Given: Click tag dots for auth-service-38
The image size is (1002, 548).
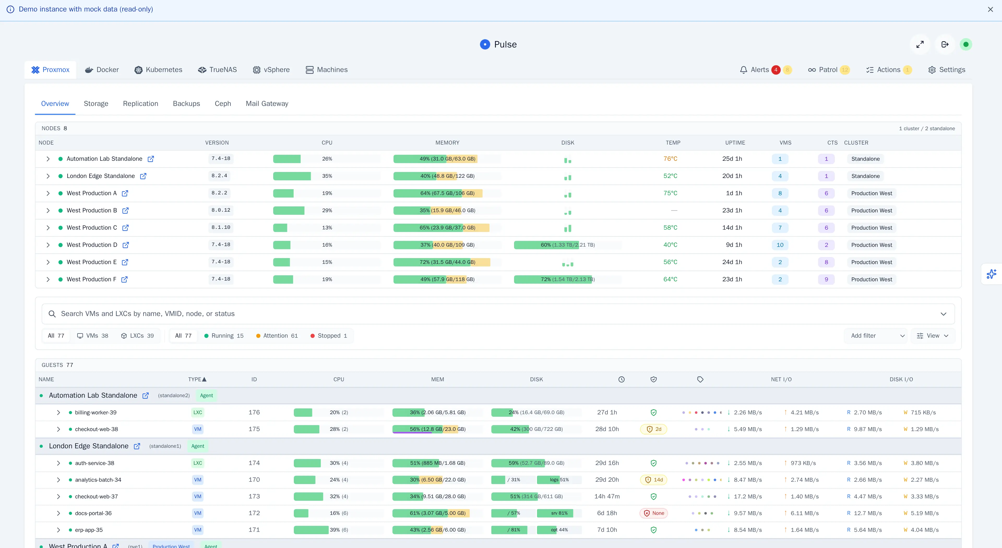Looking at the screenshot, I should 702,463.
